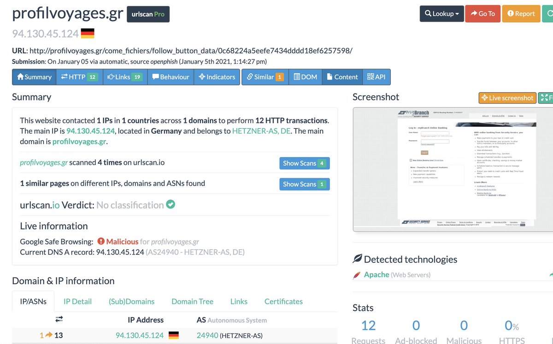Viewport: 553px width, 344px height.
Task: Open the DOM tab
Action: pos(305,77)
